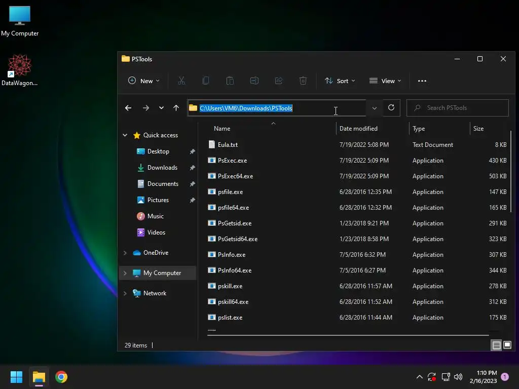Click the sync status tray icon
The width and height of the screenshot is (519, 389).
point(432,377)
